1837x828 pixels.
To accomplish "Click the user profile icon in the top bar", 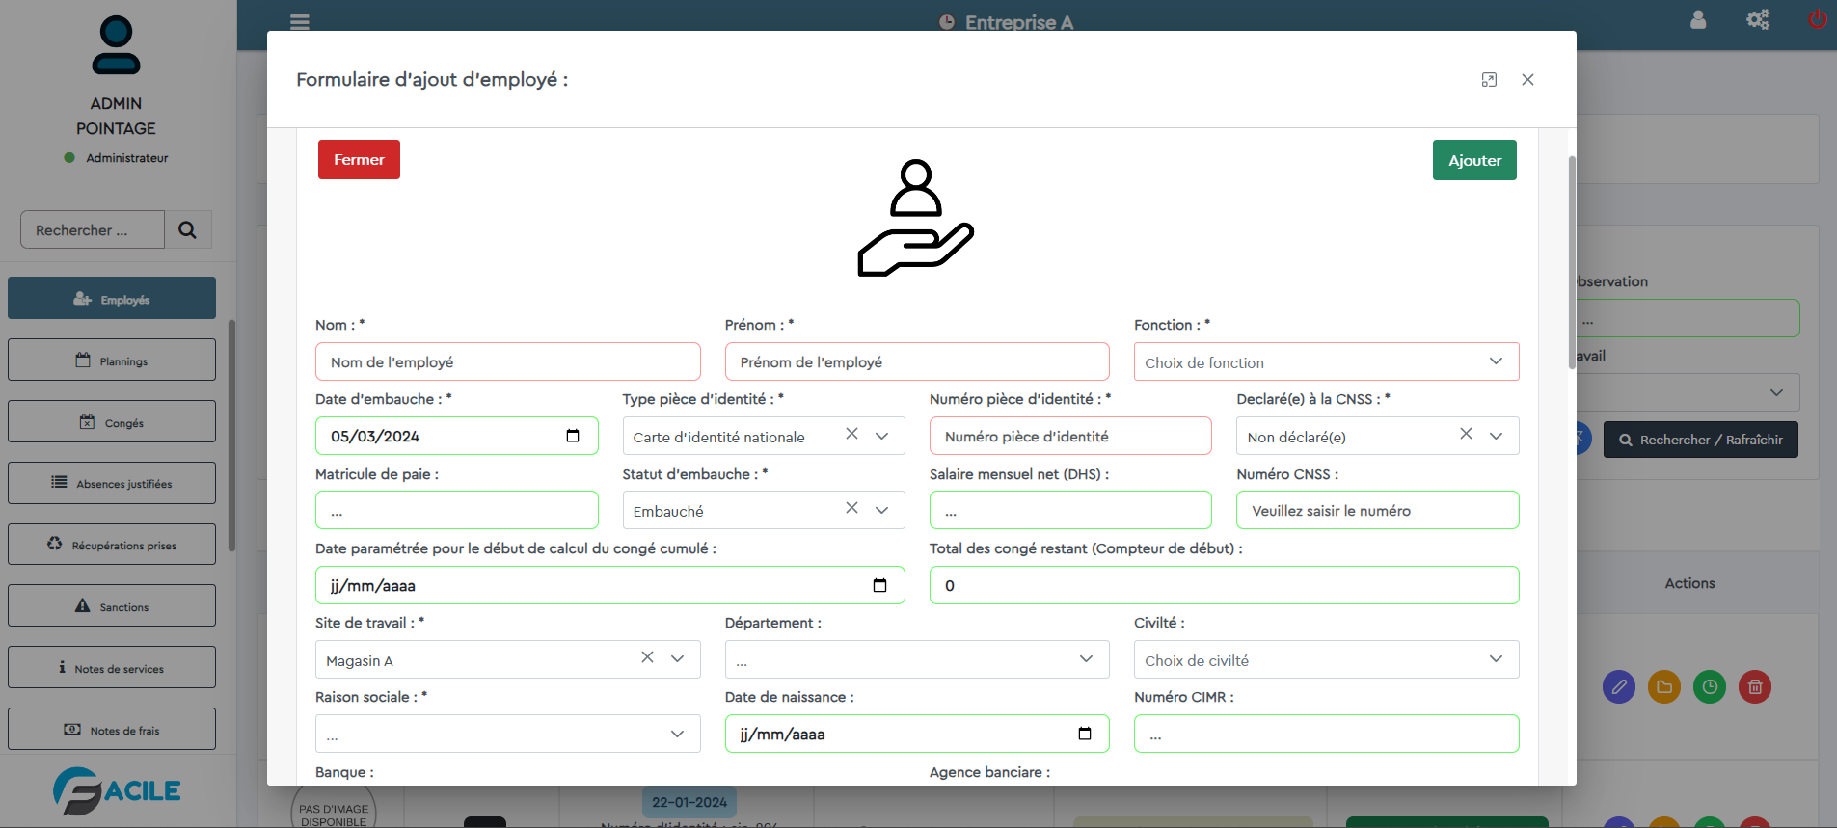I will [1698, 19].
